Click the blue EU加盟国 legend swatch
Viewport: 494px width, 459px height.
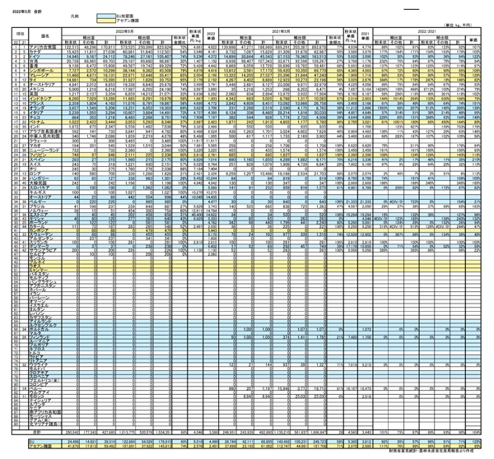[106, 16]
